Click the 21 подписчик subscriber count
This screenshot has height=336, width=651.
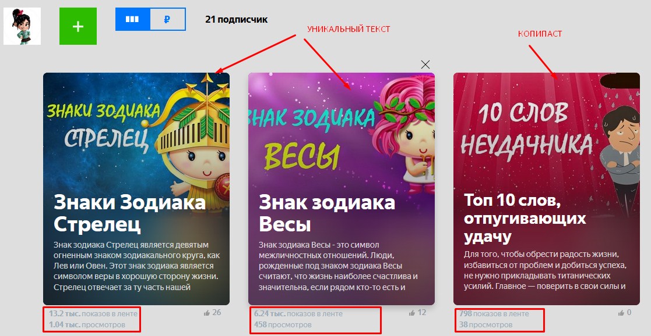point(236,19)
